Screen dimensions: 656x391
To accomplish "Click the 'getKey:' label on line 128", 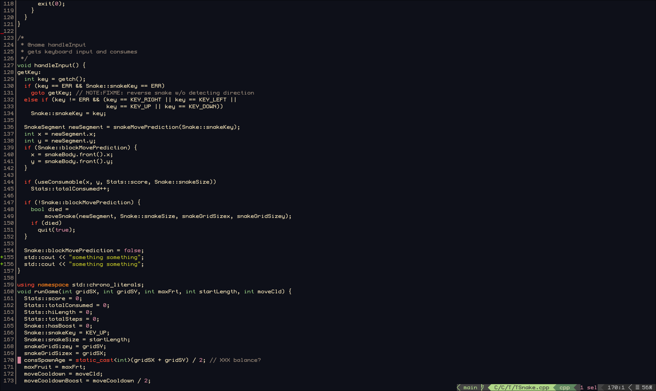I will click(29, 72).
